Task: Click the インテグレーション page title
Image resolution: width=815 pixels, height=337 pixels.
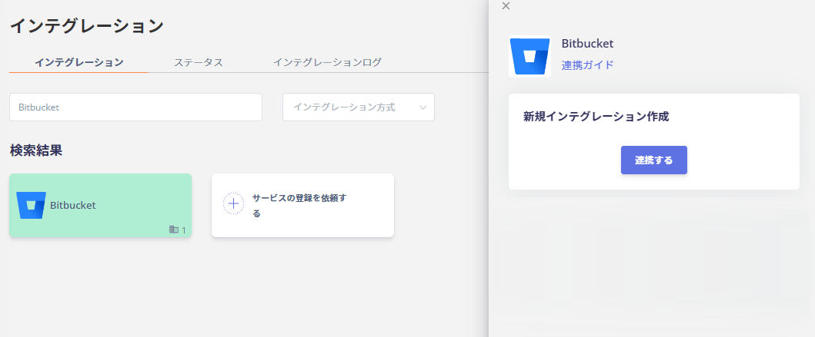Action: click(x=87, y=26)
